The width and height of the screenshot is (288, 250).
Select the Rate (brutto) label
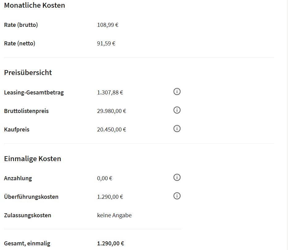pyautogui.click(x=21, y=25)
